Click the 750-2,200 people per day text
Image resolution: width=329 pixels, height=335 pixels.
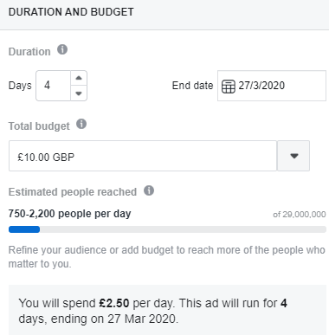click(69, 214)
